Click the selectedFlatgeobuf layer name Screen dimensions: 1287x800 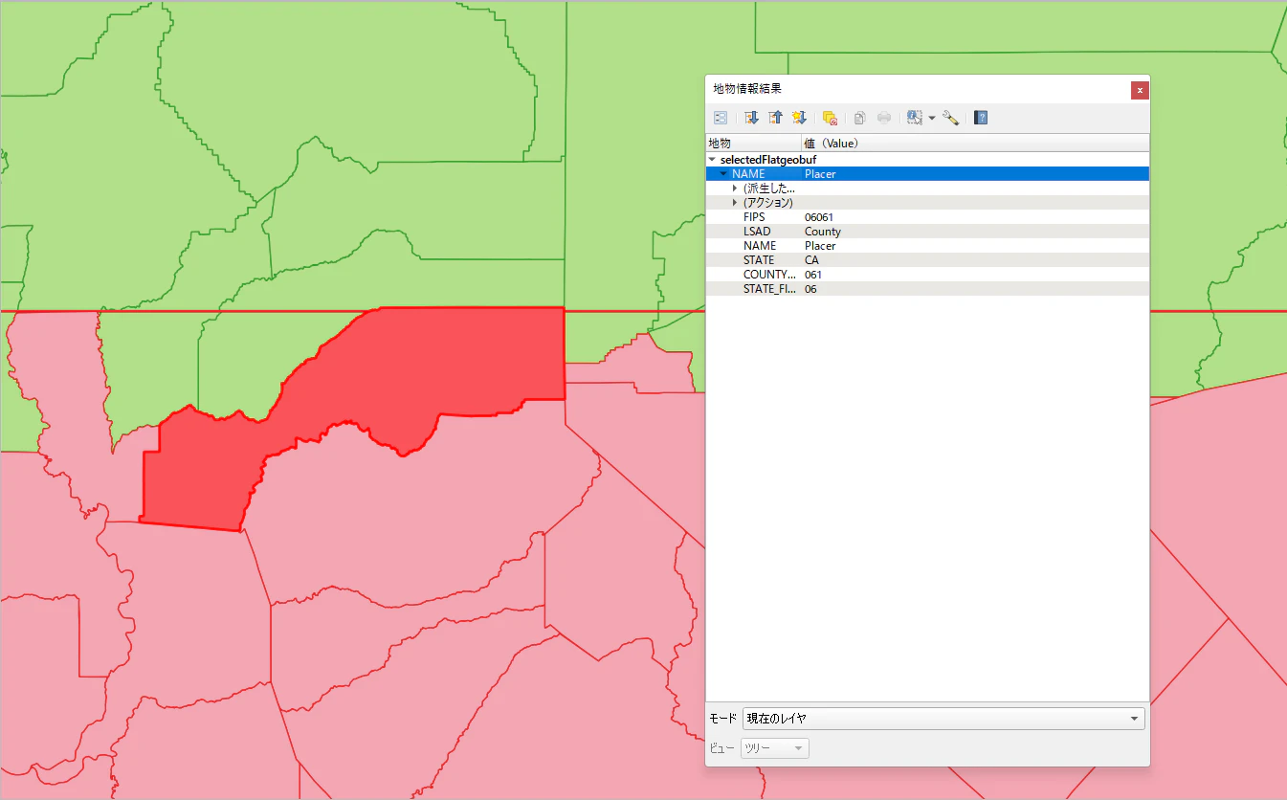pos(767,160)
